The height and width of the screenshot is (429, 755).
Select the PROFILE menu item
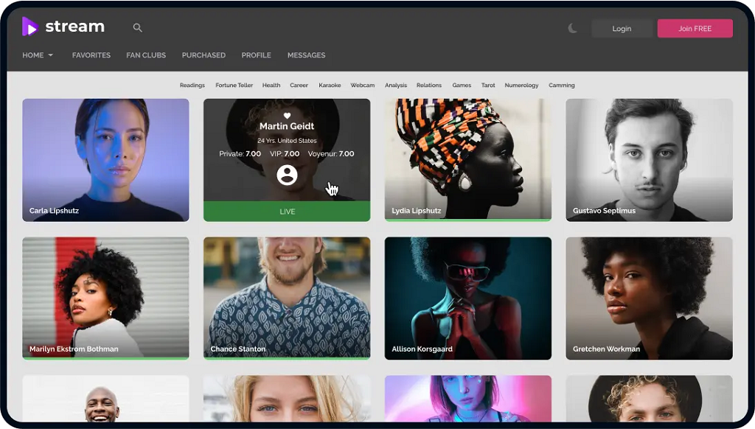(256, 55)
